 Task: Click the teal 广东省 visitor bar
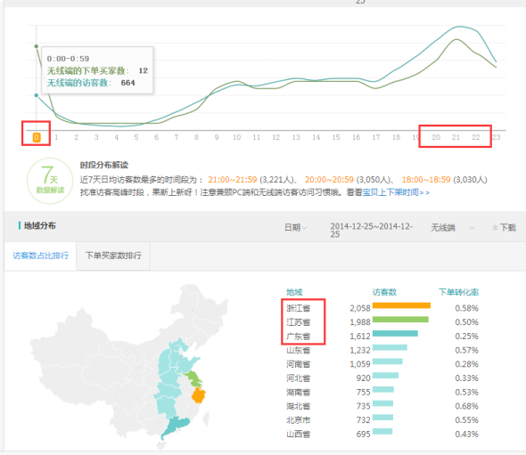[395, 333]
